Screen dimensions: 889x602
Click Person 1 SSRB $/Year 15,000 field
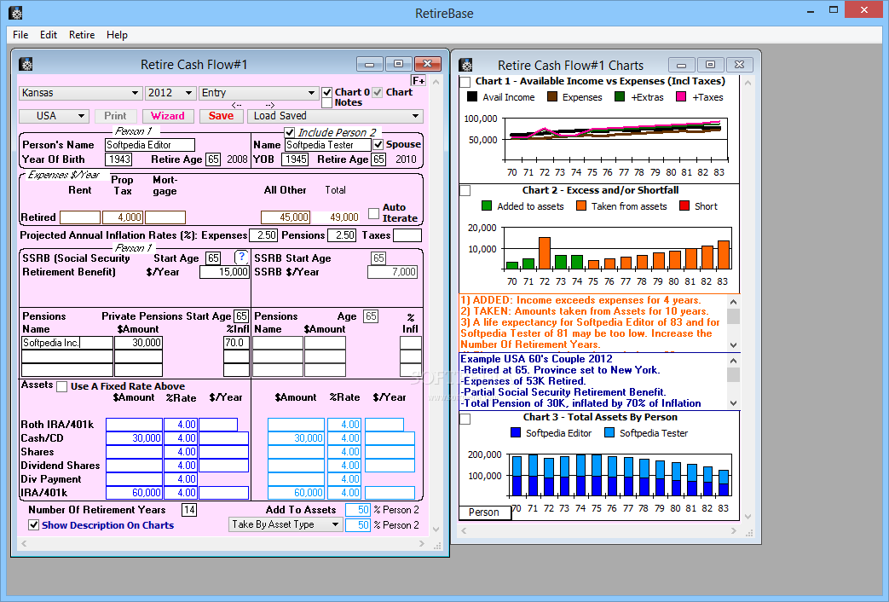224,272
